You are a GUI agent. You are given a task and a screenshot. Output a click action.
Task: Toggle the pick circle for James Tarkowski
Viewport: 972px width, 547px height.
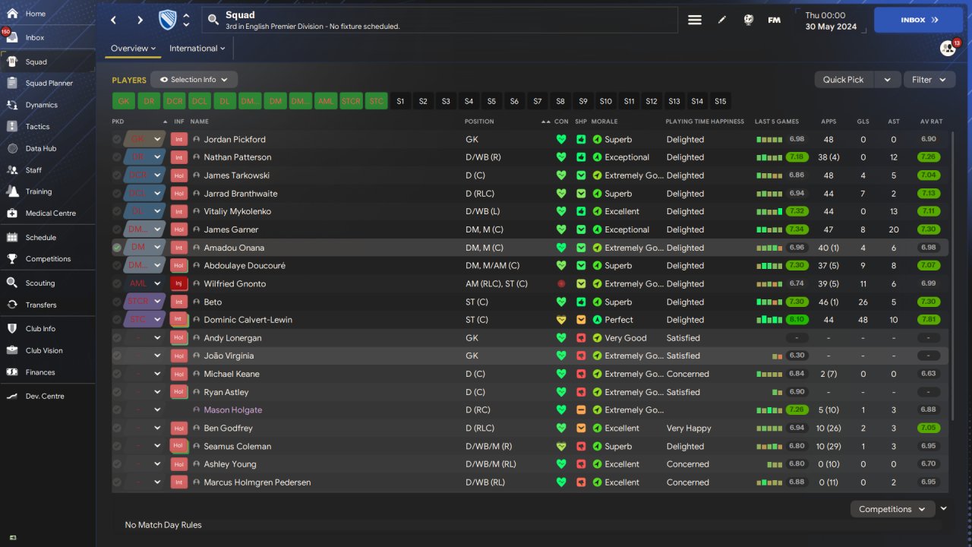pyautogui.click(x=116, y=175)
